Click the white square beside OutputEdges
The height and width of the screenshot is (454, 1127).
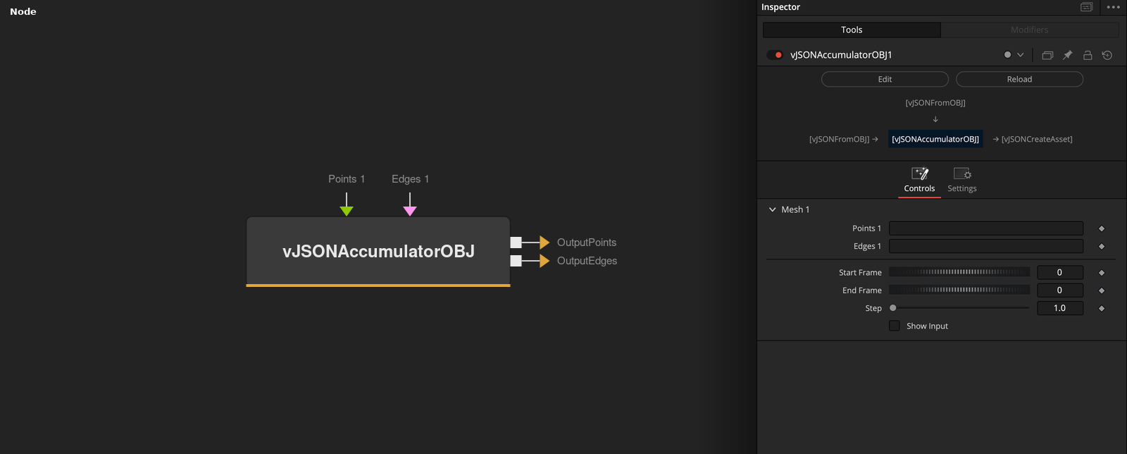coord(516,261)
